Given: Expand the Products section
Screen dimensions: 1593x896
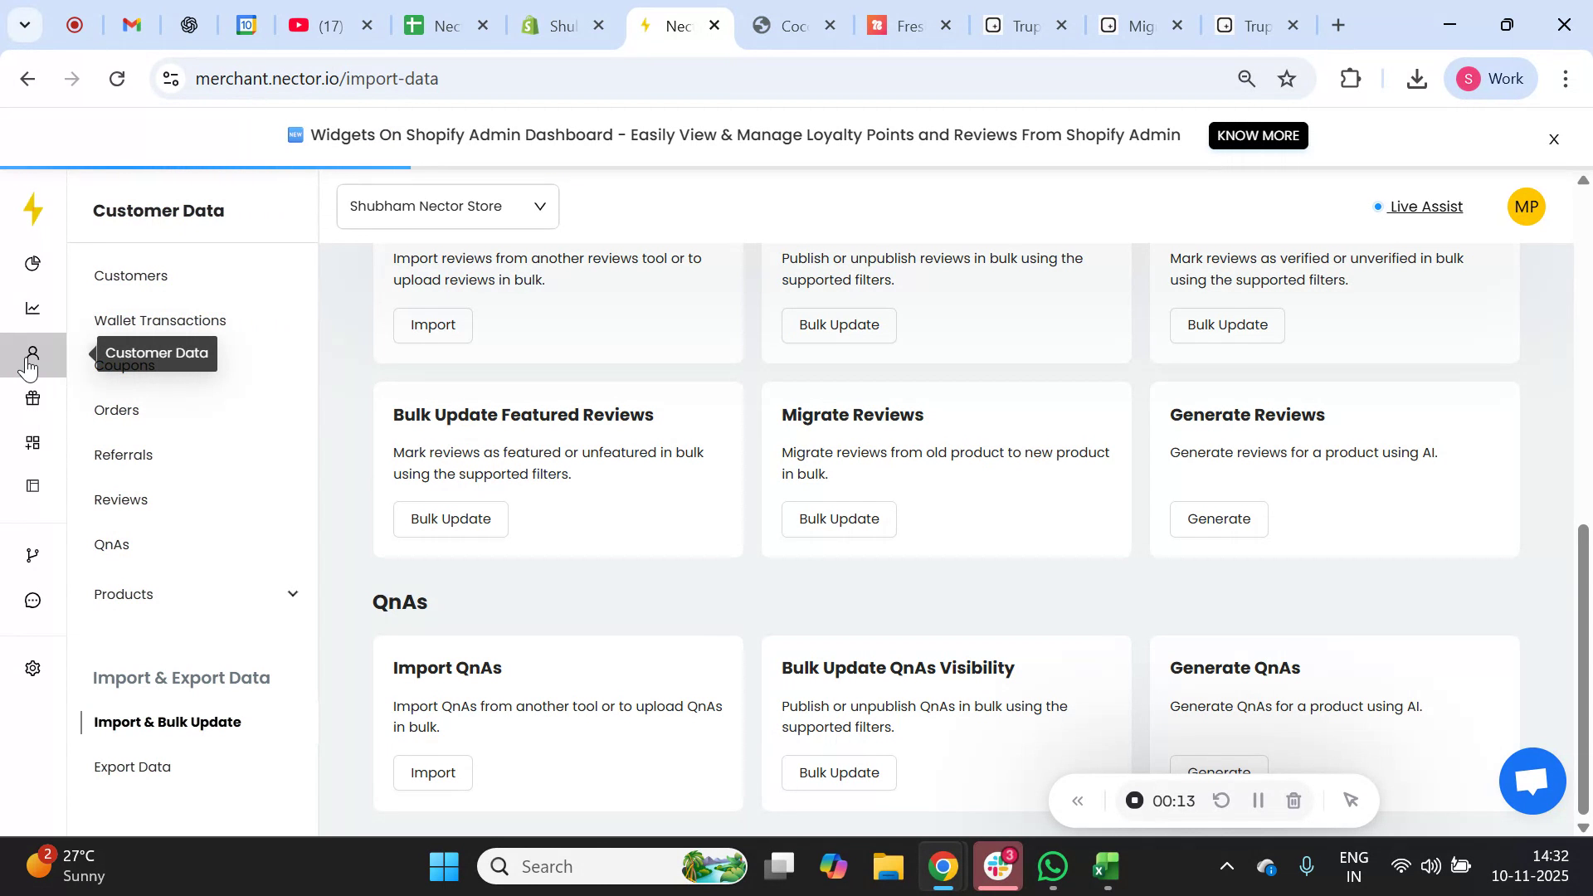Looking at the screenshot, I should pos(292,594).
